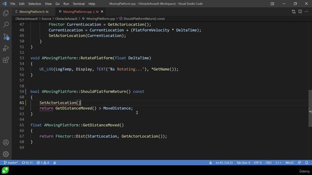Click MoveDistance on line 62
This screenshot has height=175, width=312.
coord(117,108)
